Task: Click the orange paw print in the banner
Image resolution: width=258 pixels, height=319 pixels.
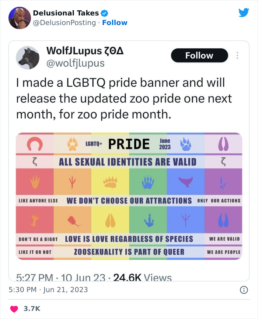Action: pyautogui.click(x=73, y=144)
